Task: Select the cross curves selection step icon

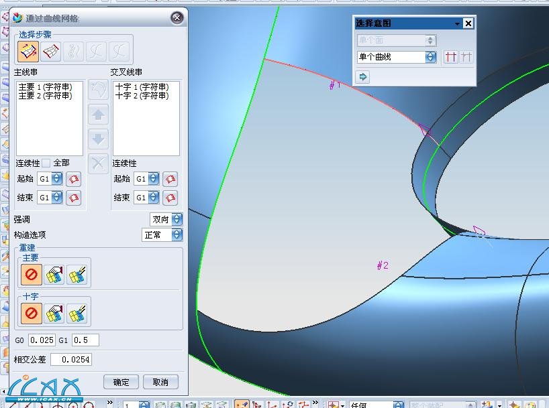Action: coord(51,51)
